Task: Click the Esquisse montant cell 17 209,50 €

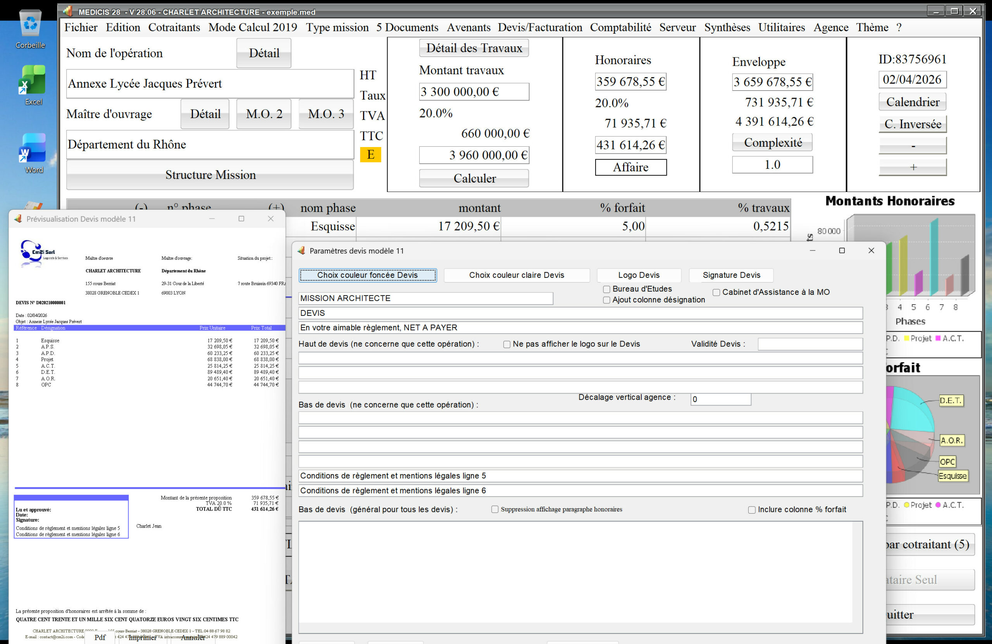Action: click(429, 226)
